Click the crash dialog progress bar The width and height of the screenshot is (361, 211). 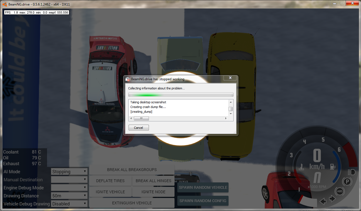(x=181, y=95)
